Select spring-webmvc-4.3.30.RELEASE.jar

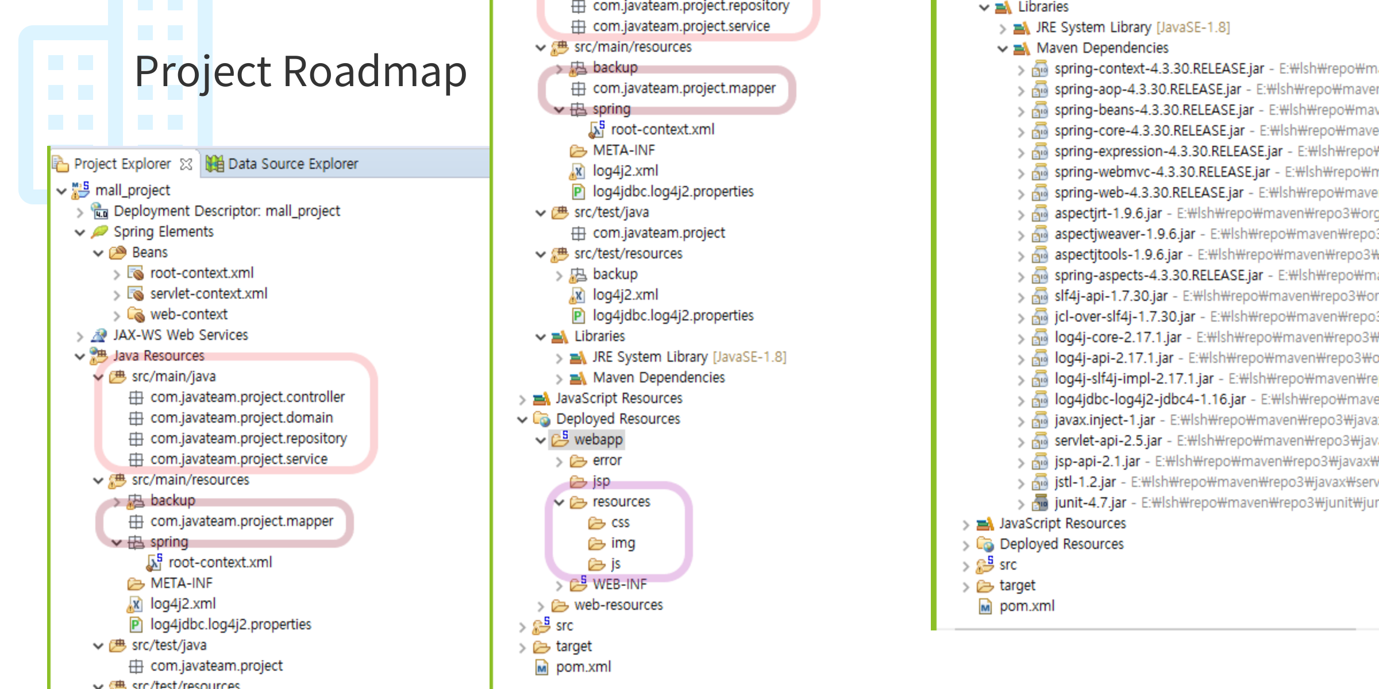click(x=1162, y=172)
